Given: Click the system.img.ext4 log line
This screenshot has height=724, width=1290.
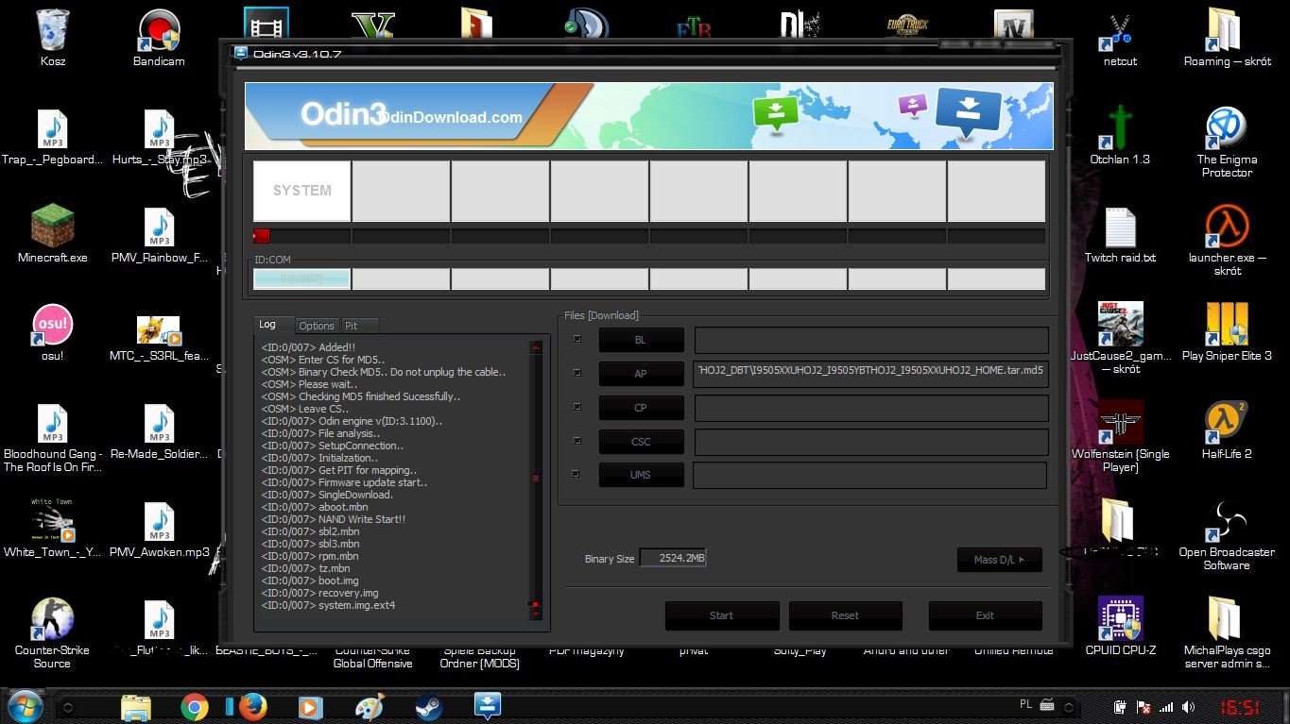Looking at the screenshot, I should point(329,605).
